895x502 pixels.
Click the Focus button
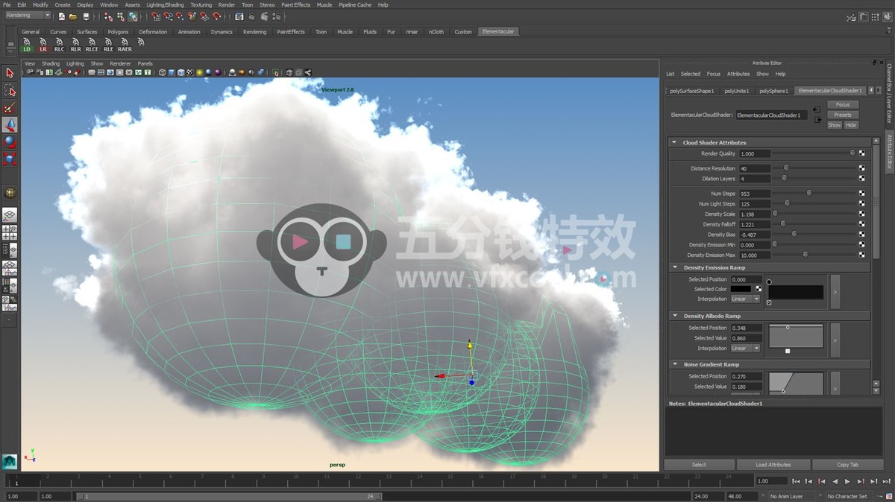[x=843, y=105]
